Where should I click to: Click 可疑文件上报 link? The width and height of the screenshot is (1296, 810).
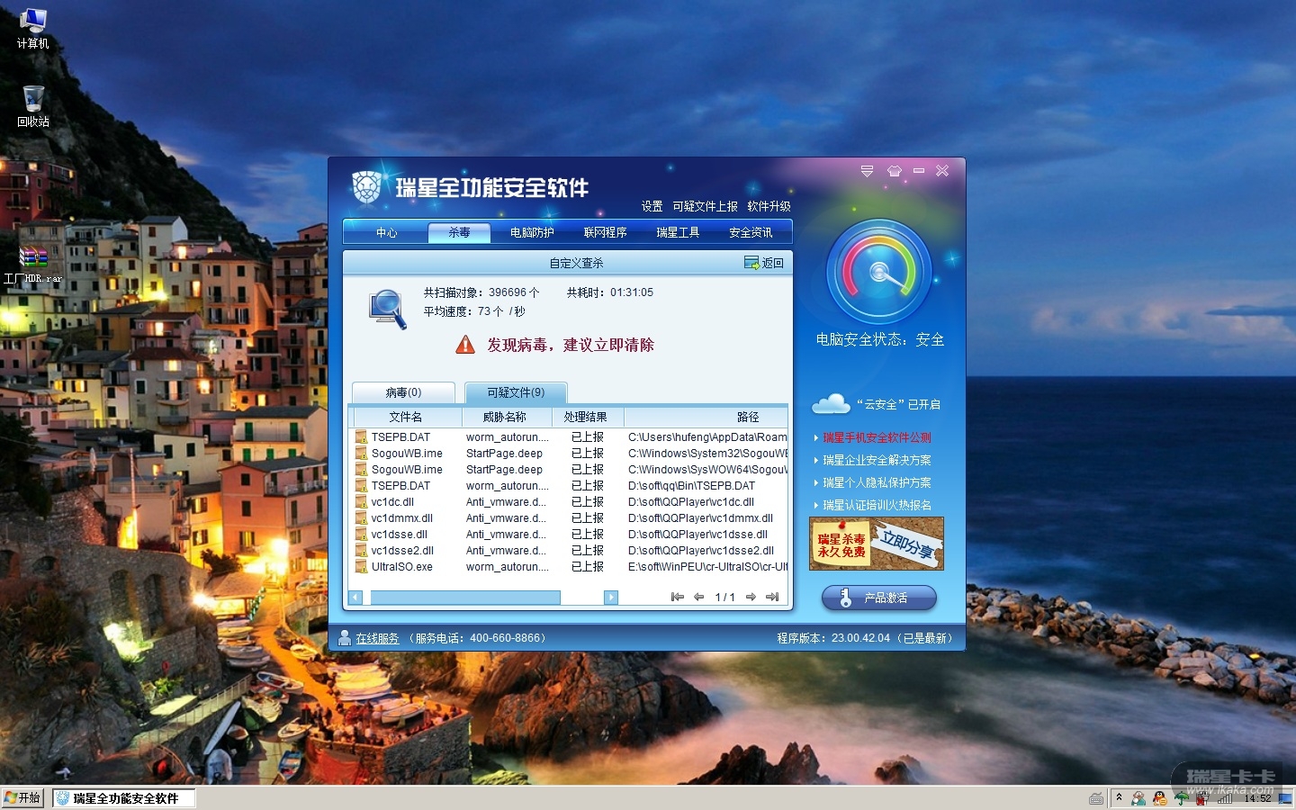[705, 206]
